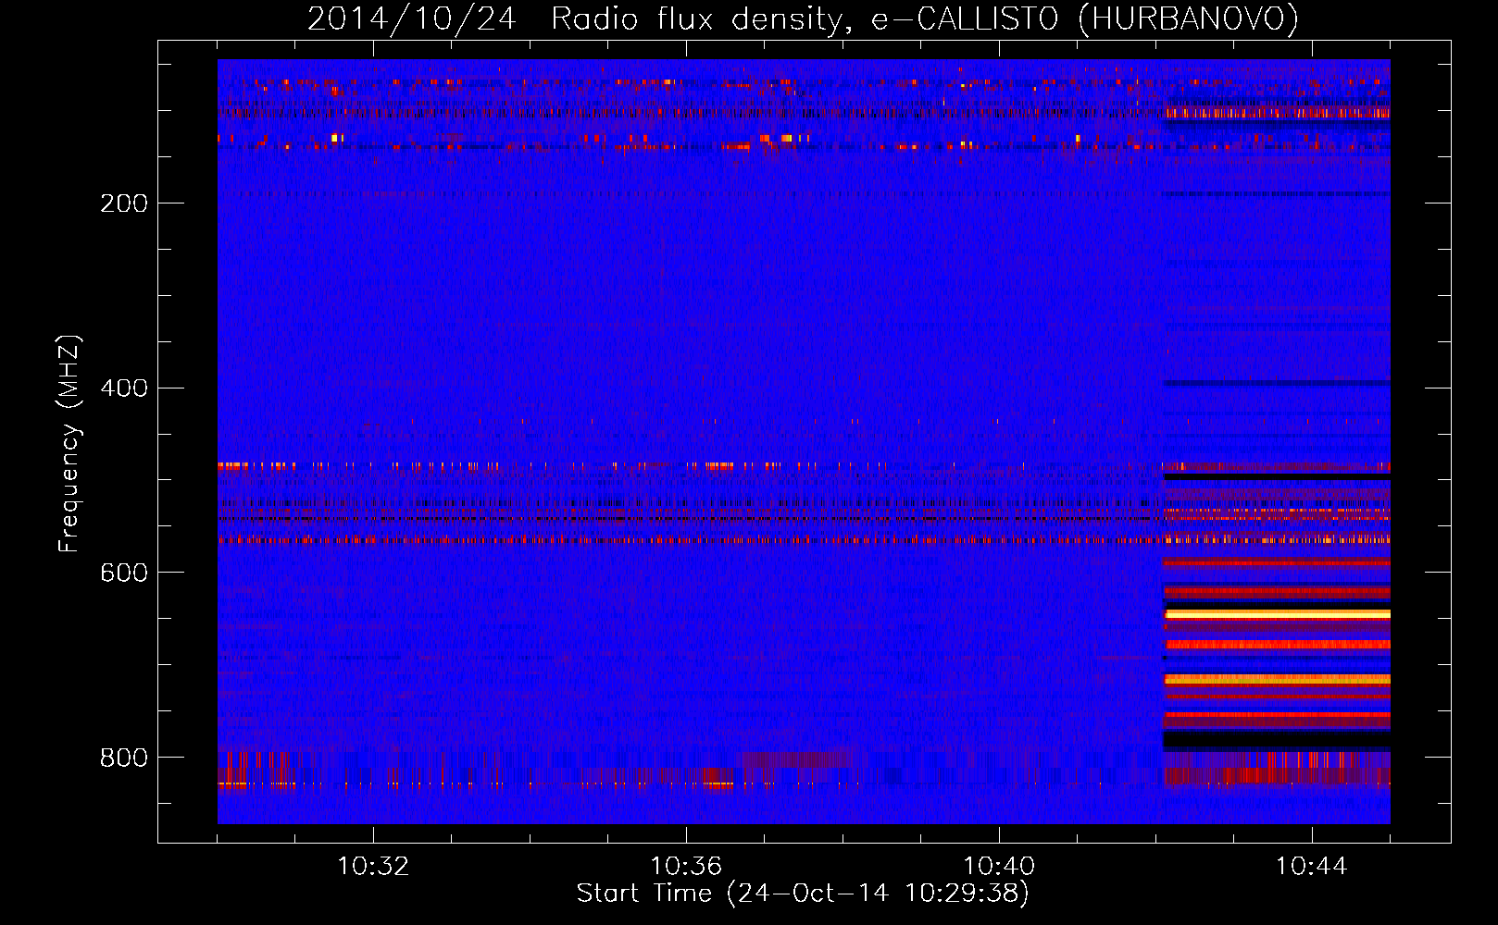
Task: Click the 'Start Time (24-Oct-14 10:29:38)' label
Action: point(803,894)
